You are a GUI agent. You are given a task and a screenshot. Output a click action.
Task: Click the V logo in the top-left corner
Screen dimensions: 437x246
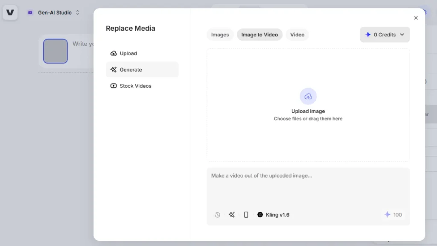(x=10, y=12)
